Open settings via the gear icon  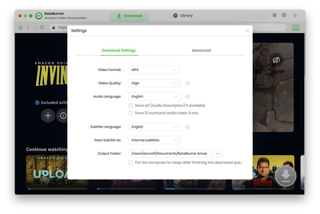point(284,15)
